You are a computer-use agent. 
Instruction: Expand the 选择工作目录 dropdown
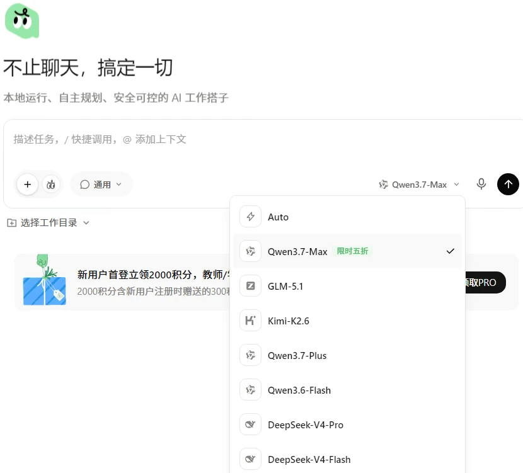(48, 223)
